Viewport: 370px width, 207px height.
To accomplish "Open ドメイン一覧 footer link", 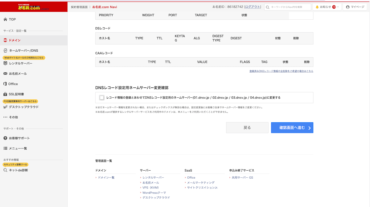I will coord(106,178).
